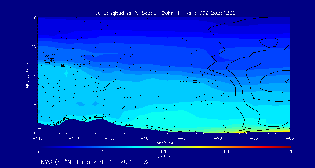315x168 pixels.
Task: Click the -90 longitude tick label
Action: pyautogui.click(x=218, y=139)
